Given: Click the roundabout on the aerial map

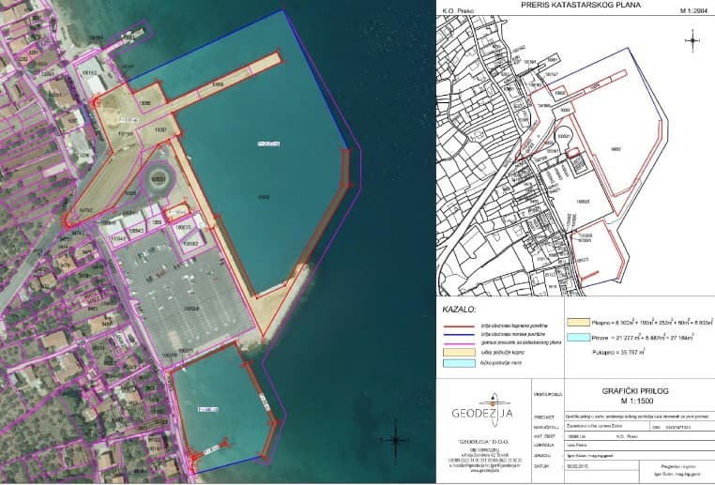Looking at the screenshot, I should pyautogui.click(x=158, y=179).
